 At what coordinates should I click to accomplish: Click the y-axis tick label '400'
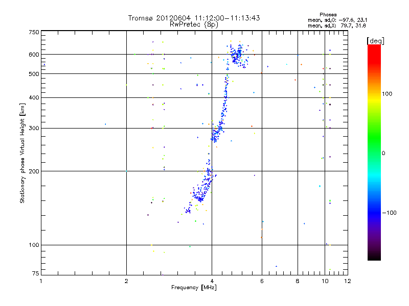point(34,97)
